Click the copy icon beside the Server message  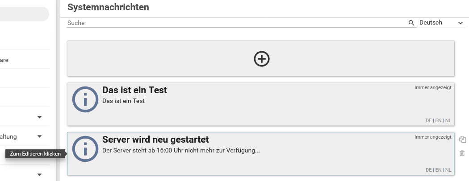[462, 140]
